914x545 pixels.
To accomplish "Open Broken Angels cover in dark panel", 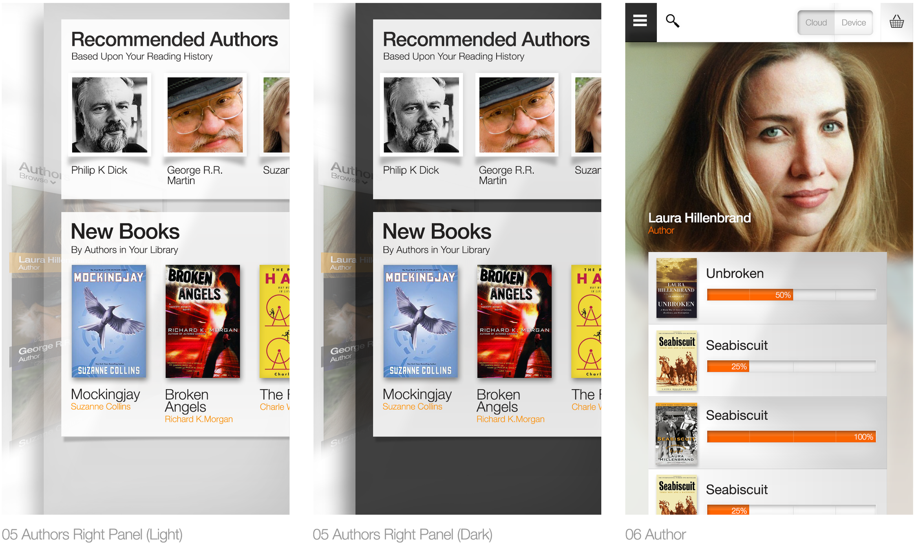I will tap(514, 321).
